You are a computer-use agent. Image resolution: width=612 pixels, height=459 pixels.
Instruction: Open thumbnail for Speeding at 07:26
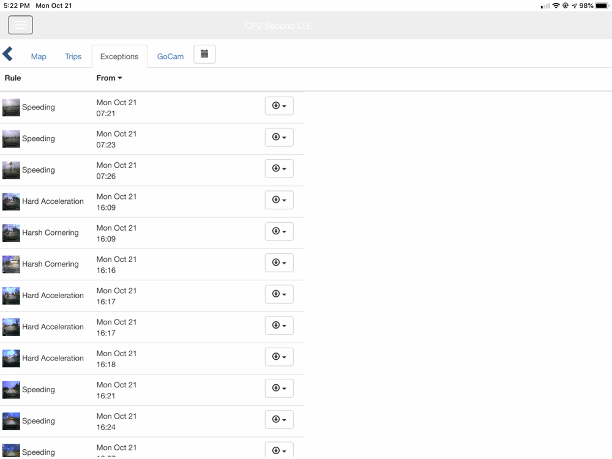coord(11,170)
